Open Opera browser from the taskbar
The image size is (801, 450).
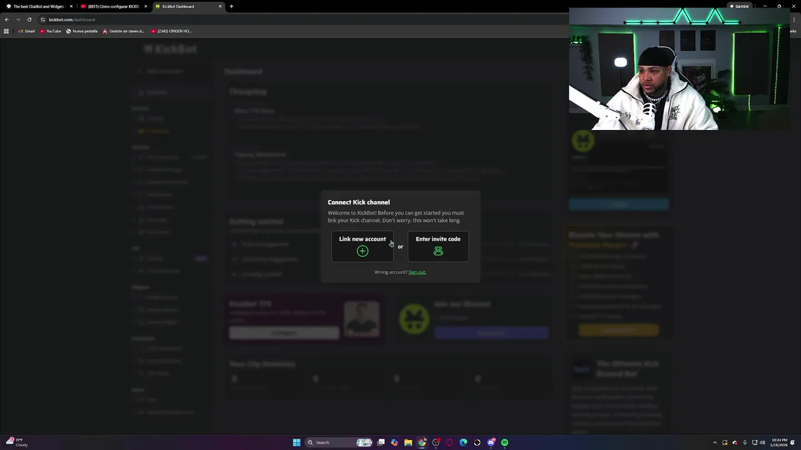[449, 442]
